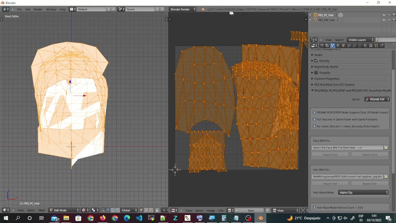The image size is (396, 223).
Task: Delete the Default screen layout
Action: click(113, 9)
